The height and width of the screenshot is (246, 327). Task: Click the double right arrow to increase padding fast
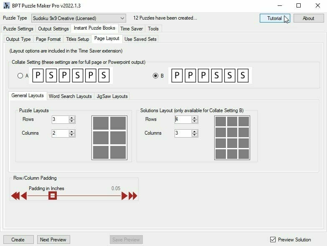point(133,196)
